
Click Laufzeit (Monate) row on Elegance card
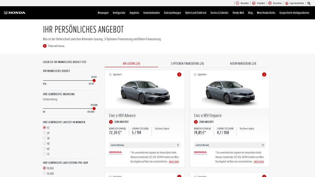pyautogui.click(x=230, y=145)
